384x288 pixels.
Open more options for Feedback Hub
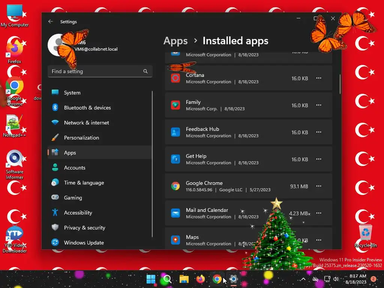319,132
